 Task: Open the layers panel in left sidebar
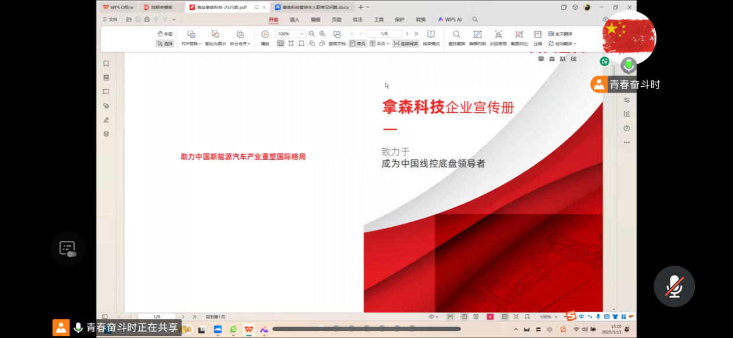pyautogui.click(x=106, y=134)
